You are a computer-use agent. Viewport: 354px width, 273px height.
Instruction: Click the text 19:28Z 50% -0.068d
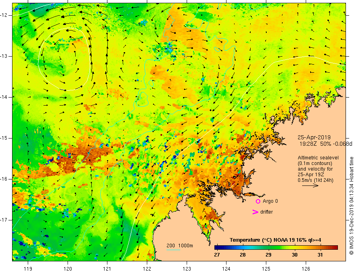pos(326,144)
